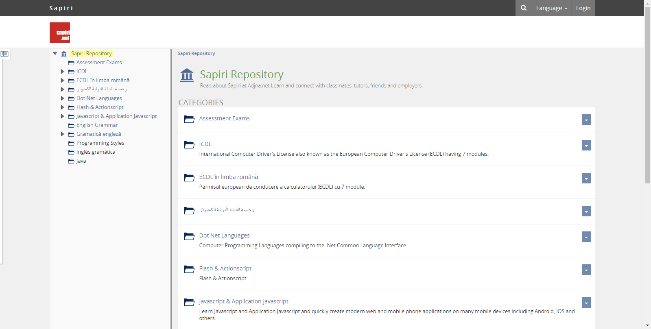Image resolution: width=651 pixels, height=329 pixels.
Task: Expand Javascript & Application Javascript tree node
Action: 63,116
